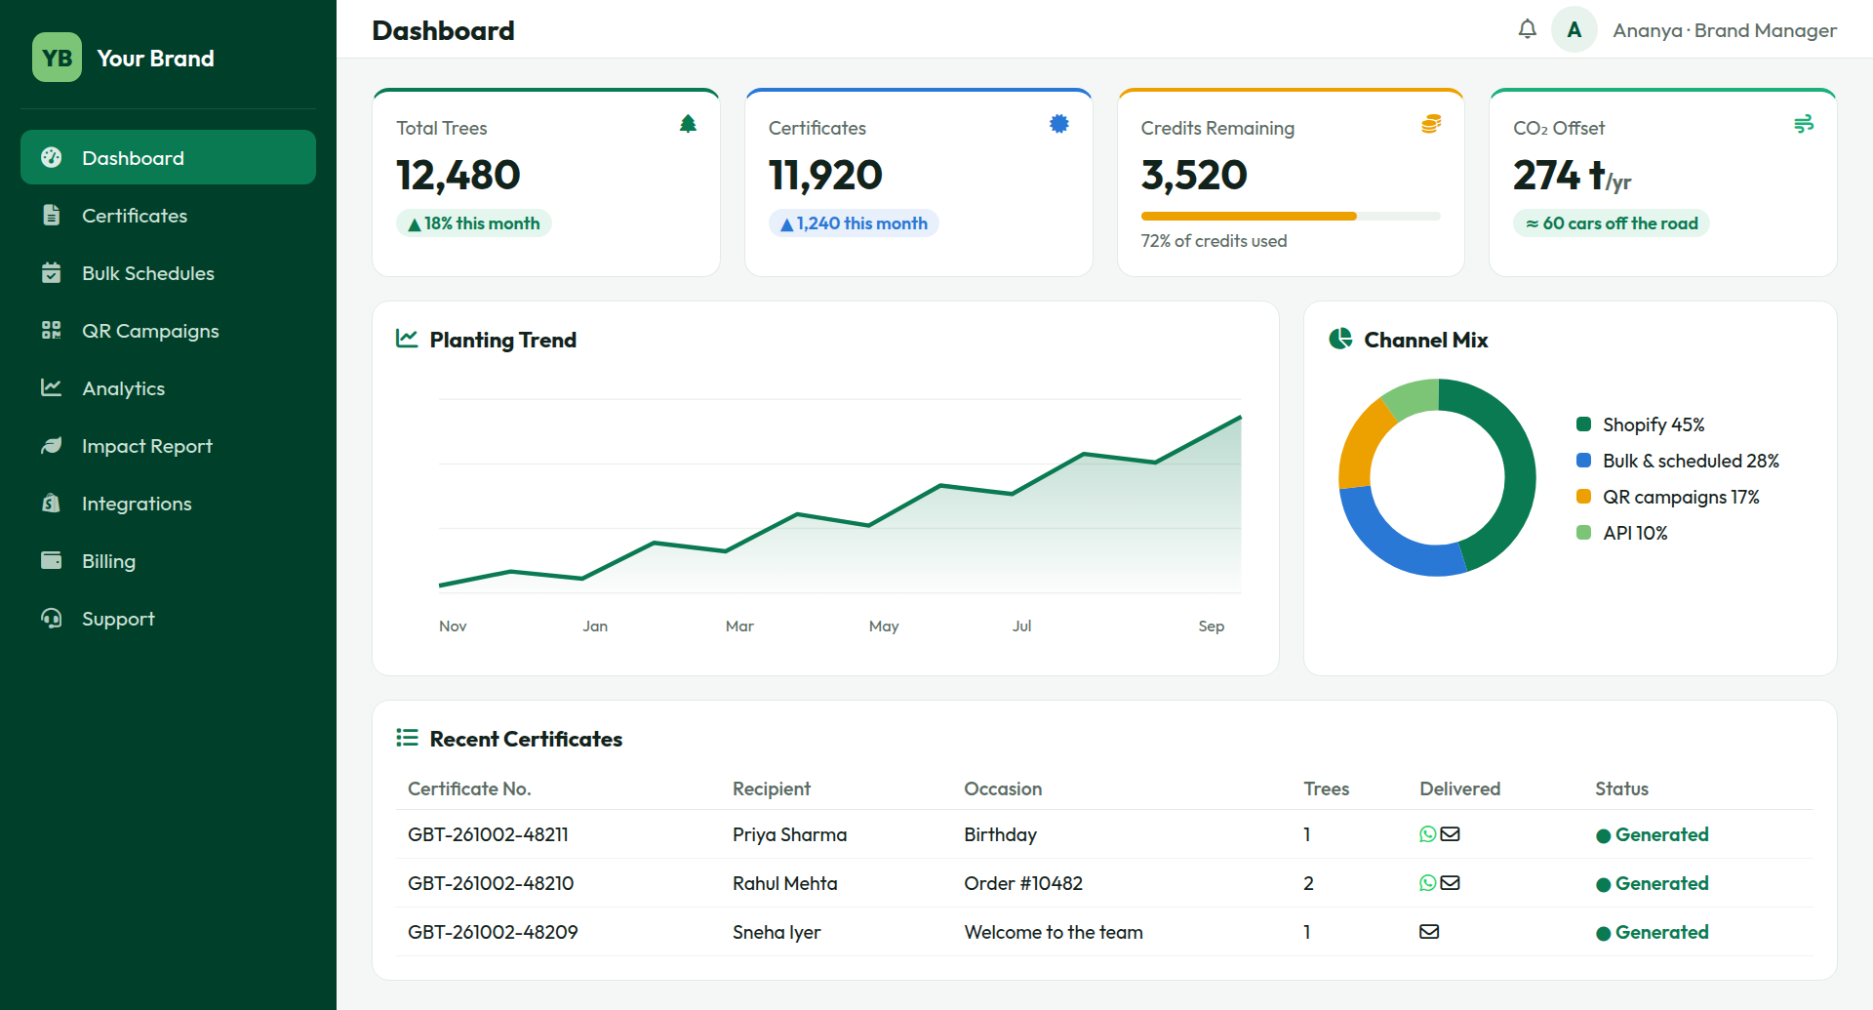Click Generated status for Sneha Iyer
Viewport: 1873px width, 1010px height.
tap(1653, 932)
